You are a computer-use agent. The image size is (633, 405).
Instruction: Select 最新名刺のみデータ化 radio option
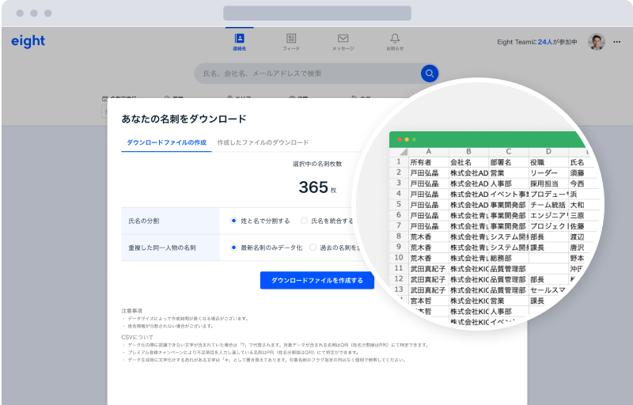(x=234, y=248)
